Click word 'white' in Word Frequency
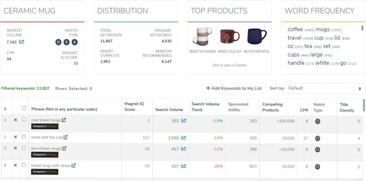Screen dimensions: 366x181 tap(322, 63)
